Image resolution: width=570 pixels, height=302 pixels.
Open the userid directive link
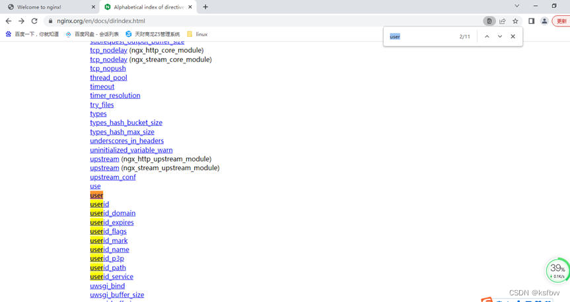point(100,204)
